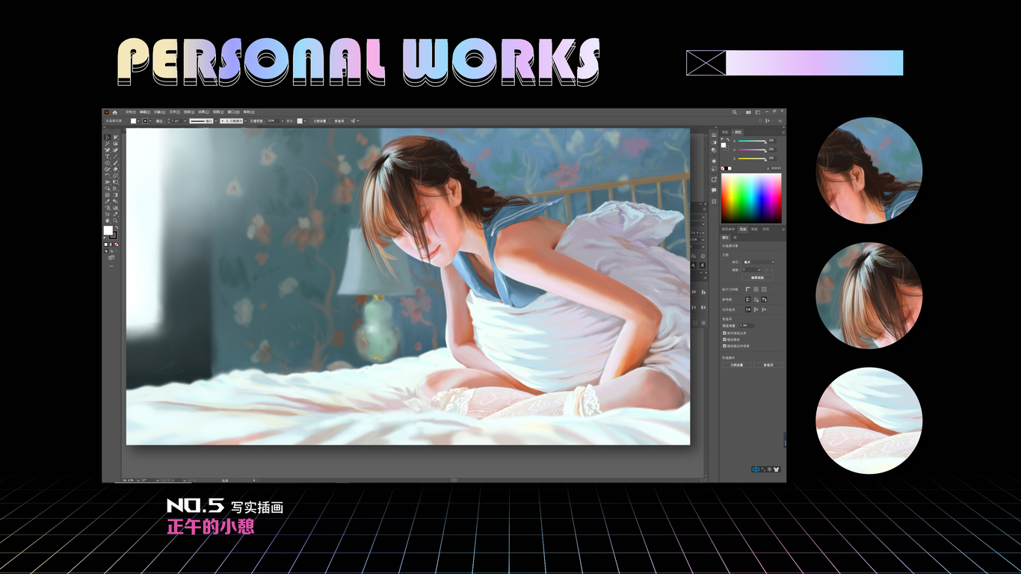The width and height of the screenshot is (1021, 574).
Task: Select the Direct Selection tool
Action: [115, 138]
